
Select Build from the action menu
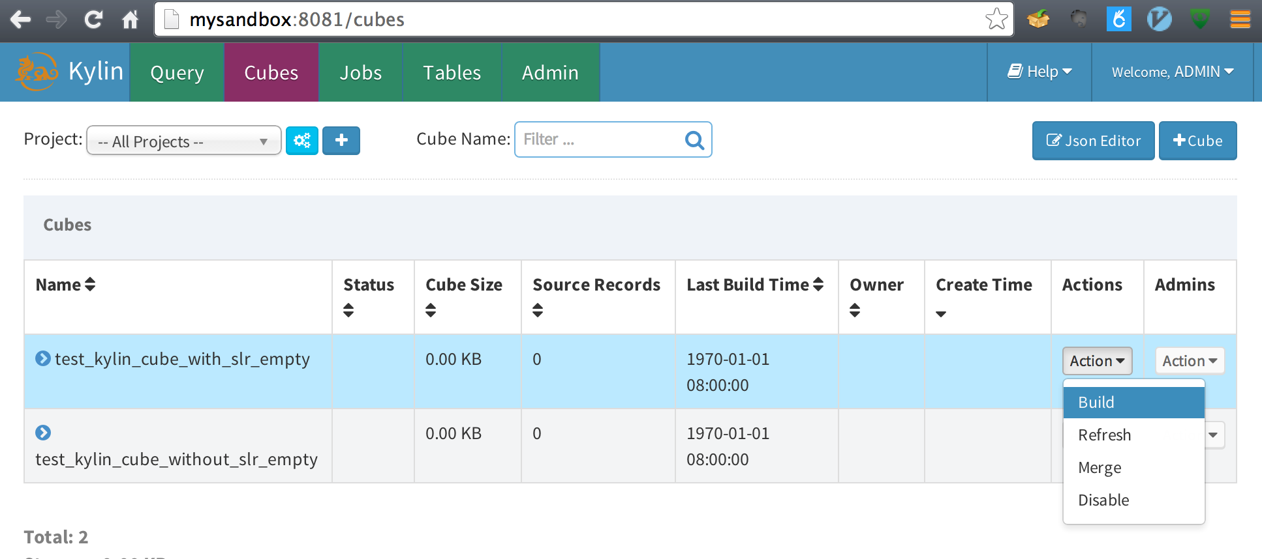click(1133, 402)
